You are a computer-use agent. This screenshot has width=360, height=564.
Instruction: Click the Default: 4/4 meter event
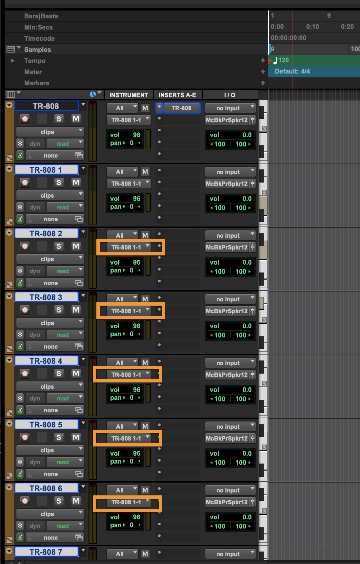[292, 71]
